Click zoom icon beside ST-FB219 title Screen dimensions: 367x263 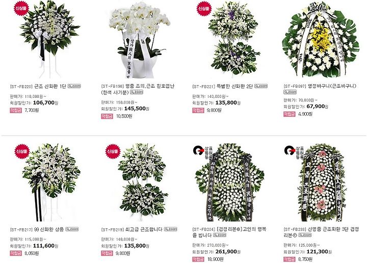click(x=171, y=229)
